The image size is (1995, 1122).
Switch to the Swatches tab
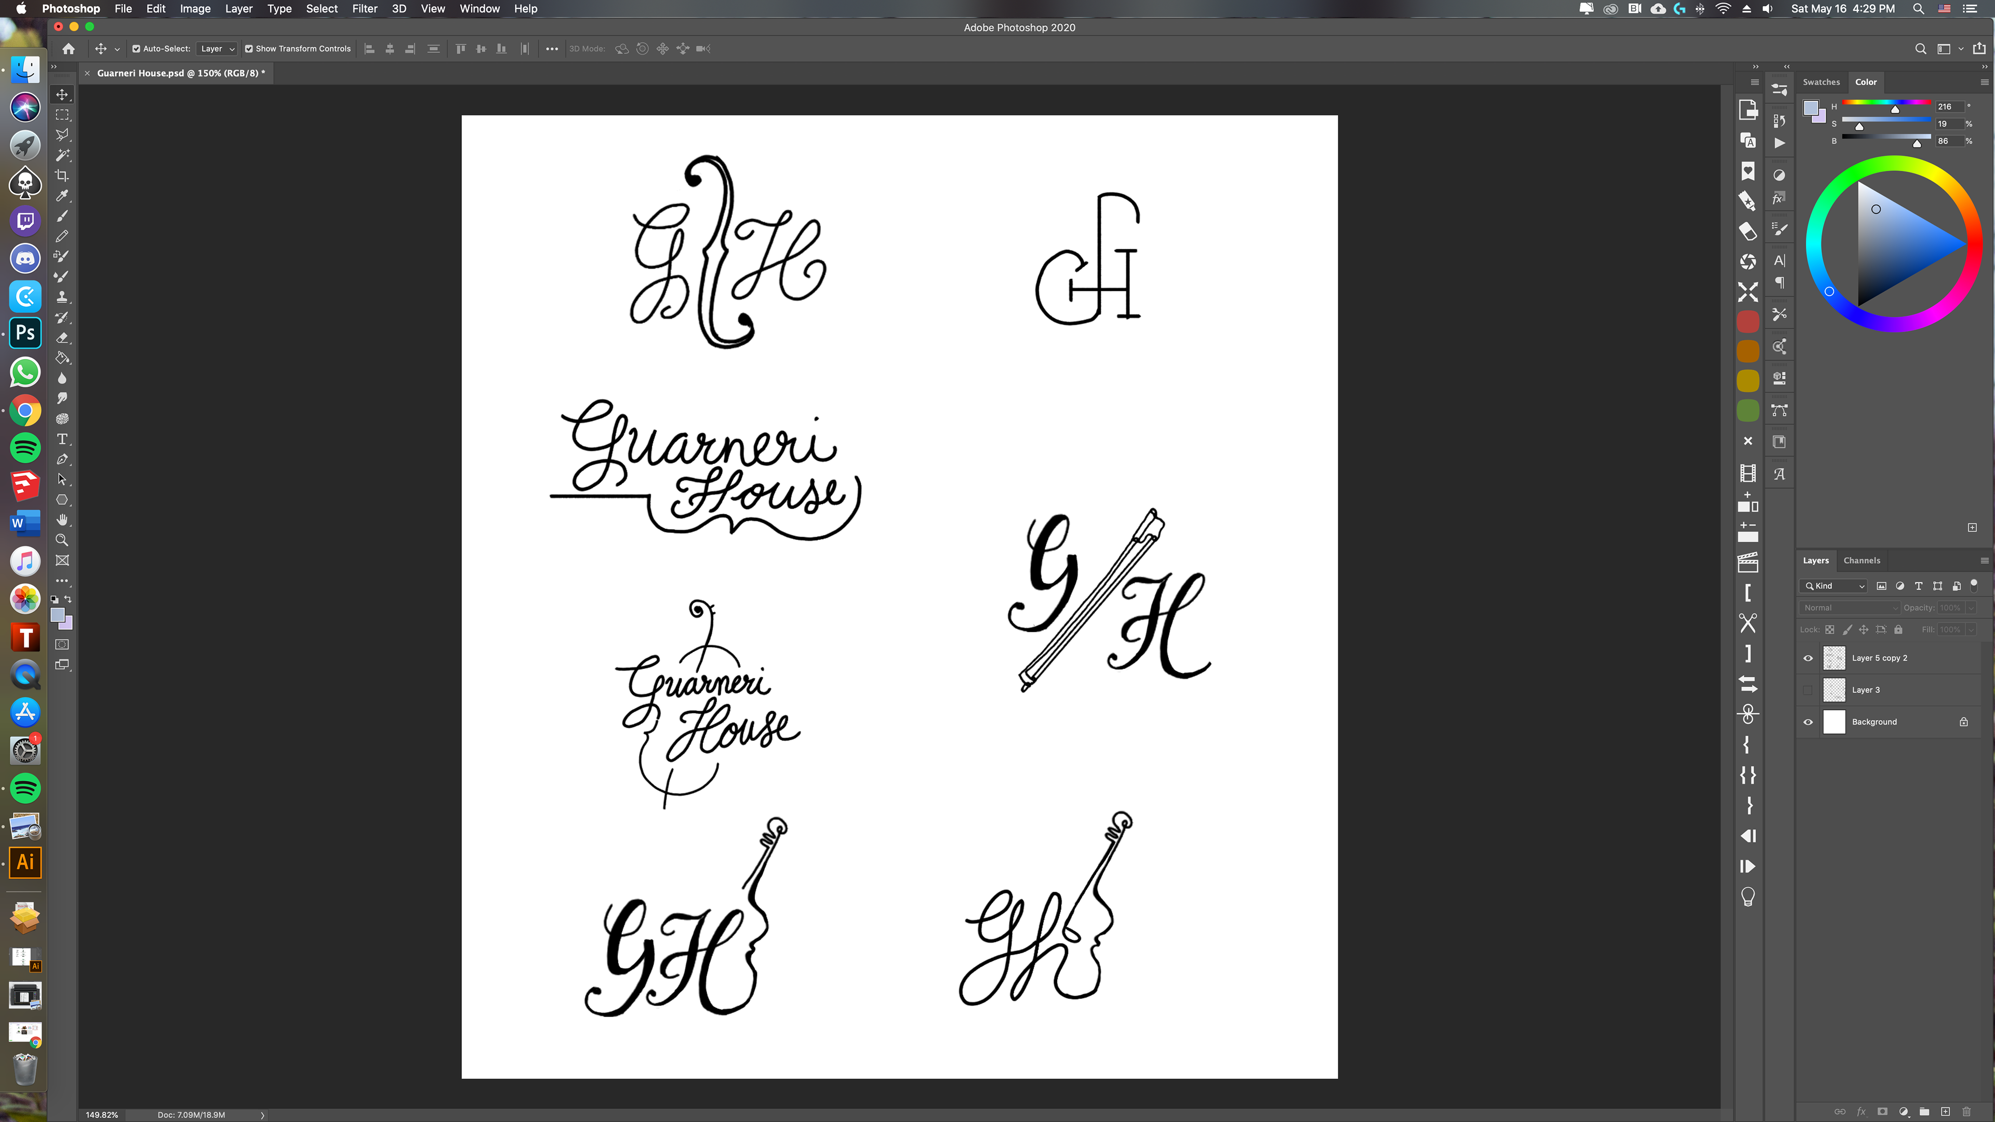click(1821, 82)
